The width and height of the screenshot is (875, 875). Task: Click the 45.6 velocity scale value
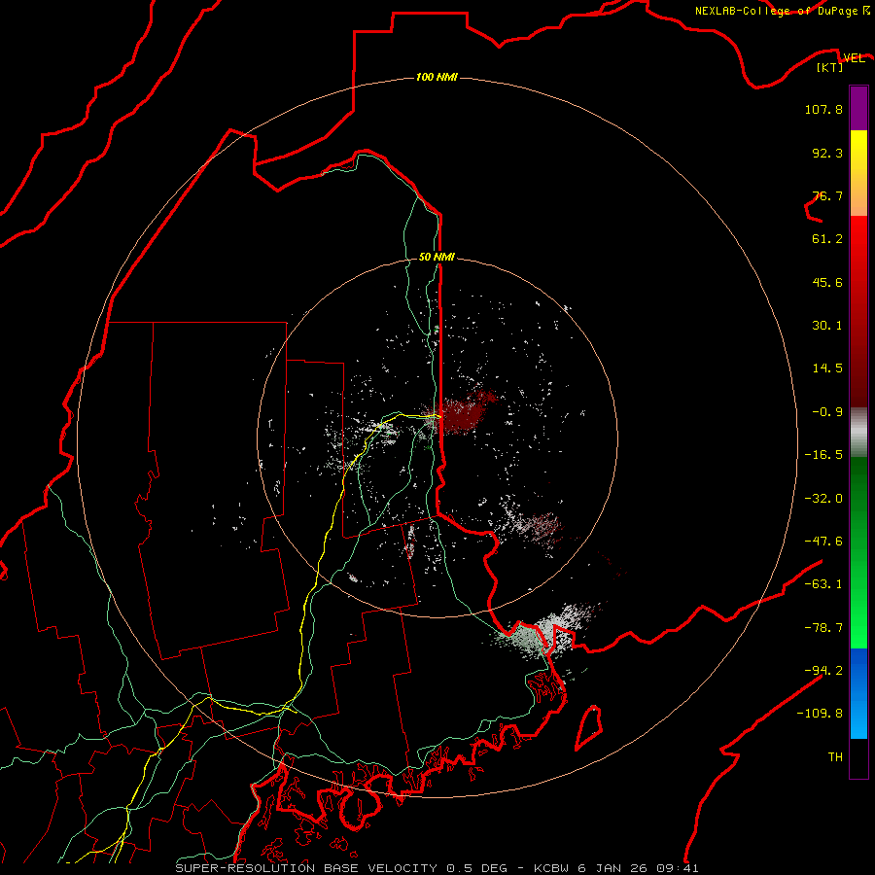(827, 282)
